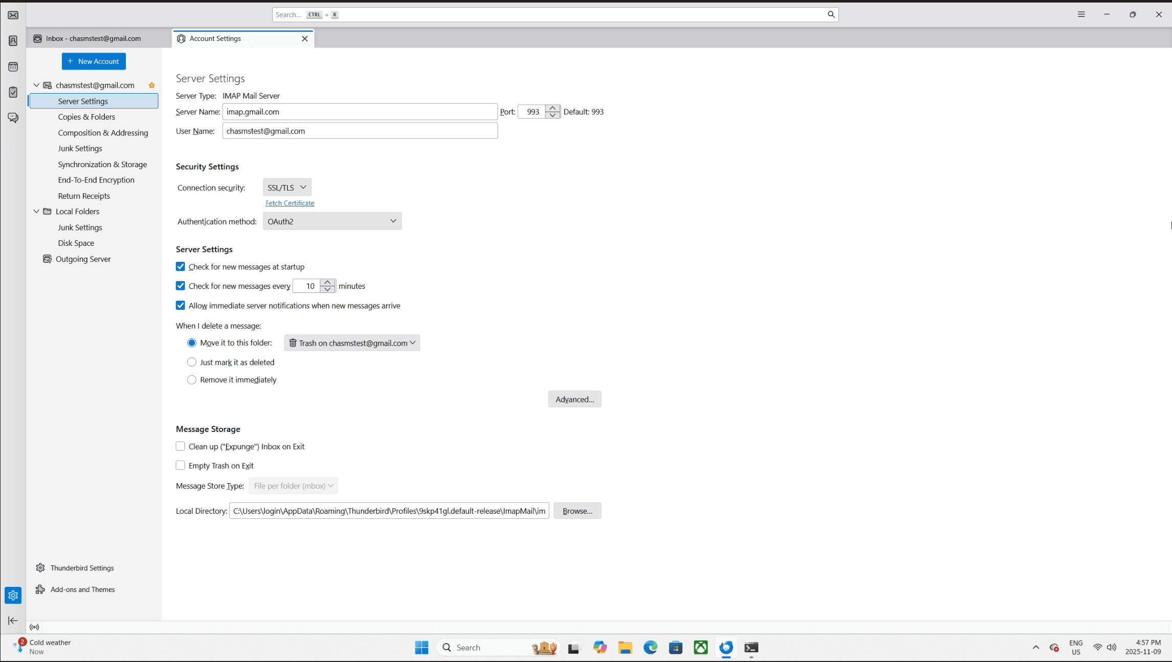Image resolution: width=1172 pixels, height=662 pixels.
Task: Increase the check interval minutes stepper
Action: (x=328, y=282)
